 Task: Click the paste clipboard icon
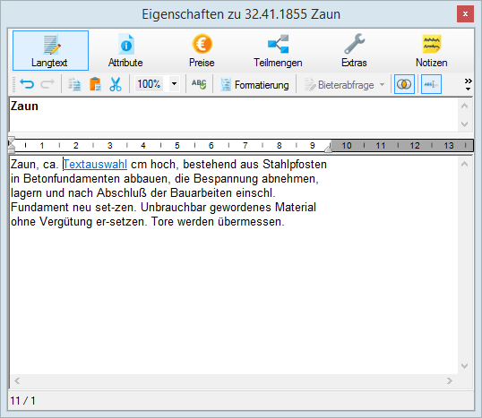tap(95, 84)
